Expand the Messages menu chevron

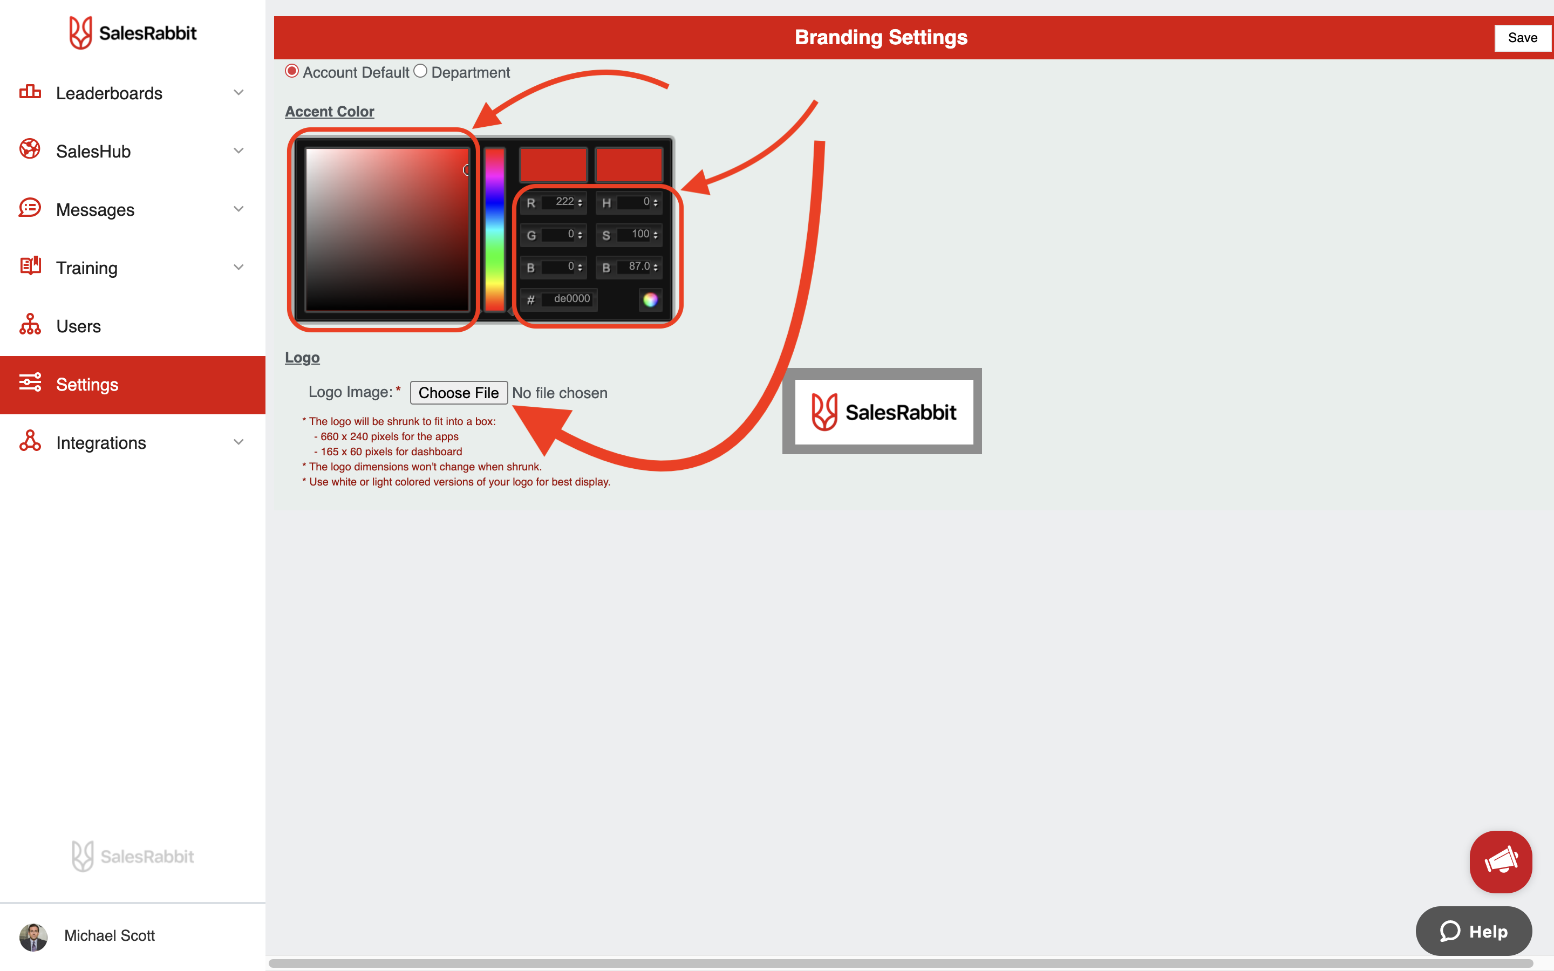coord(238,209)
